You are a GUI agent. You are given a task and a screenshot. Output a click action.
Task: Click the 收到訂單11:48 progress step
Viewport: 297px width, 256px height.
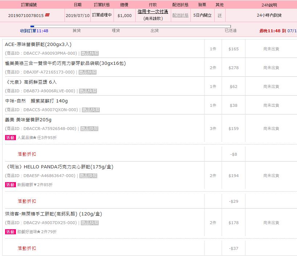(34, 31)
